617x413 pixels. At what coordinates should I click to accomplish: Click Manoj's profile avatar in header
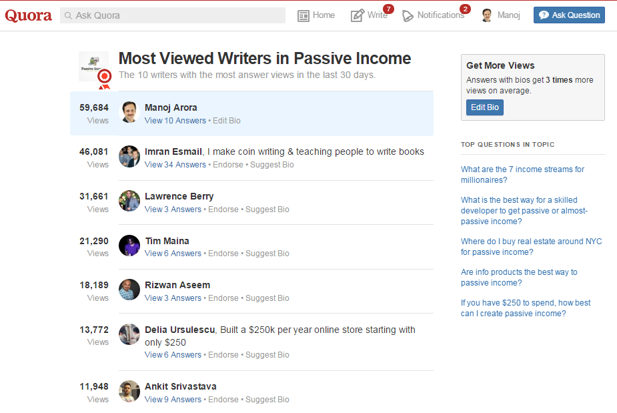487,15
